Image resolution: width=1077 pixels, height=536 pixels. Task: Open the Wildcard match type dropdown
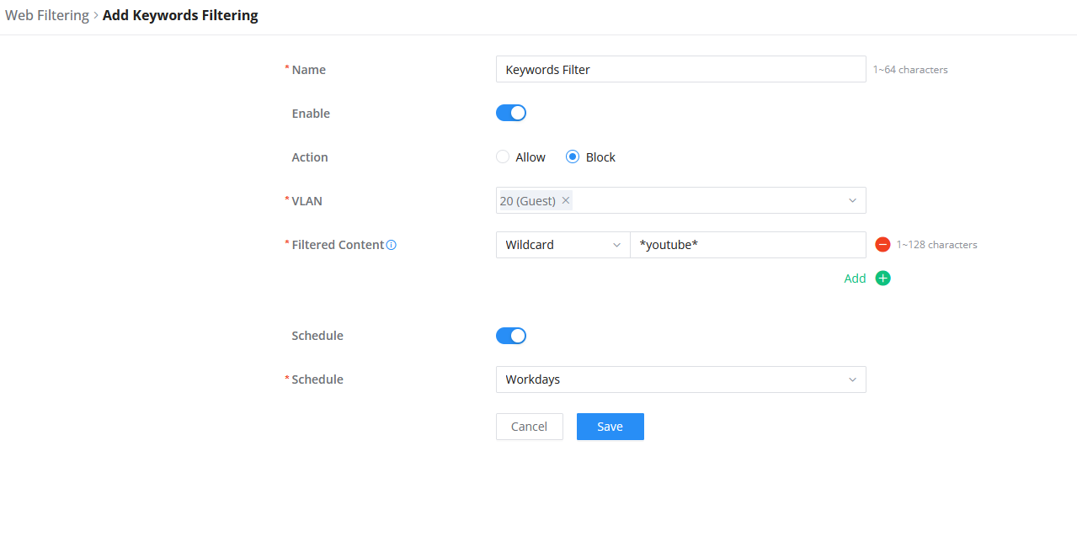click(x=563, y=245)
